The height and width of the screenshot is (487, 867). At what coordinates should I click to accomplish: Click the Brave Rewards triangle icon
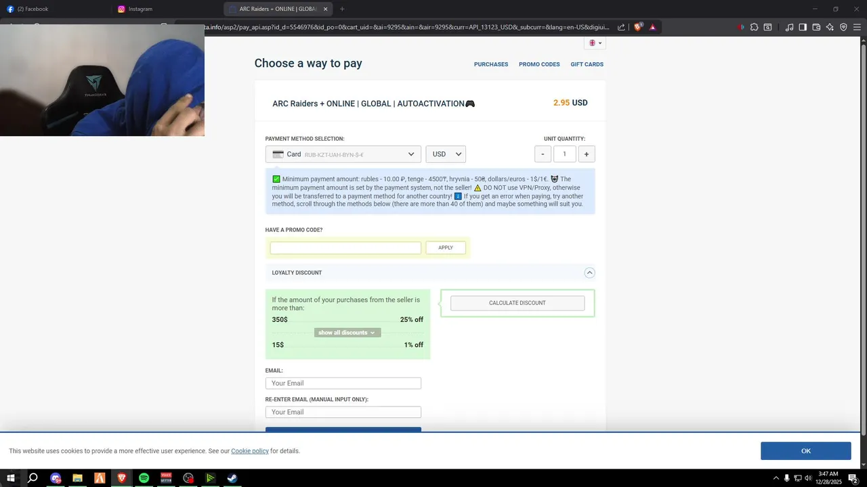(653, 27)
